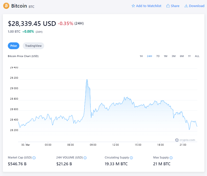Image resolution: width=207 pixels, height=176 pixels.
Task: Set chart range to ALL
Action: pyautogui.click(x=197, y=56)
